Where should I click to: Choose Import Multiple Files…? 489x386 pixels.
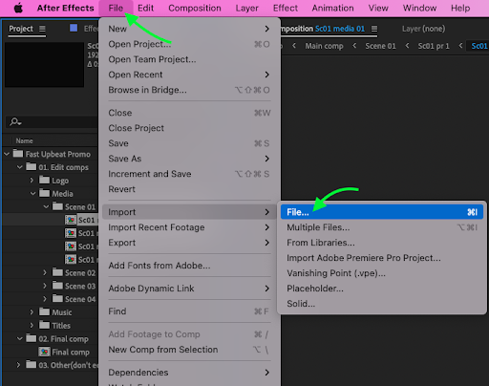(382, 227)
